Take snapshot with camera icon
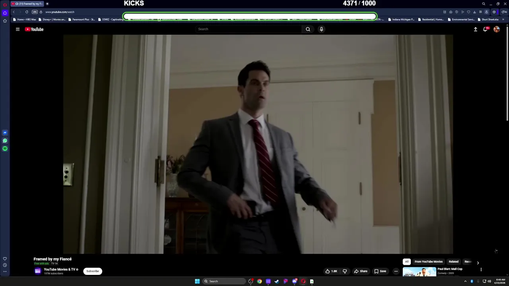This screenshot has width=509, height=286. click(451, 12)
